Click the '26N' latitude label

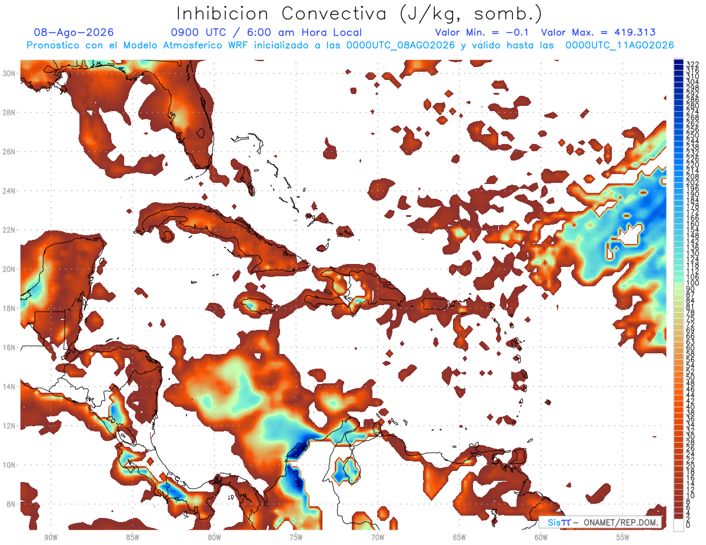click(x=9, y=151)
